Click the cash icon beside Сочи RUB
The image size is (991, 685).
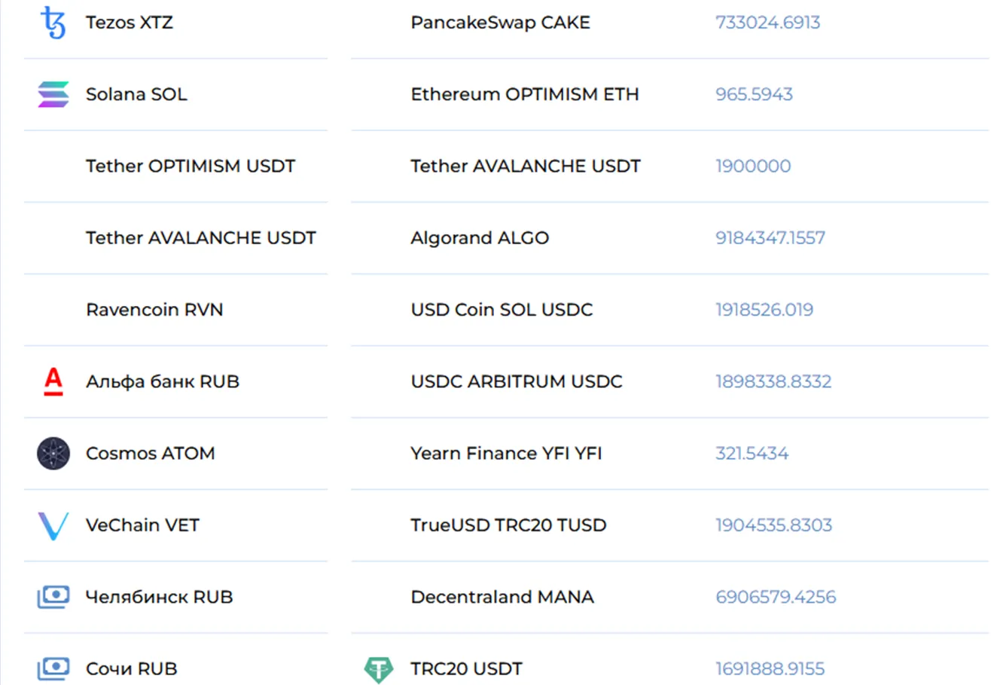53,668
